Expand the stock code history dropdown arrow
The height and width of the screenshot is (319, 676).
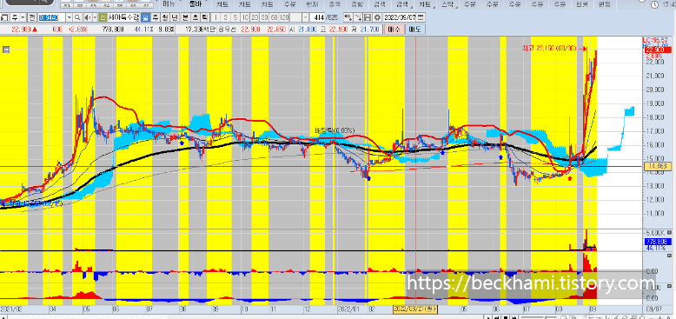pyautogui.click(x=69, y=17)
